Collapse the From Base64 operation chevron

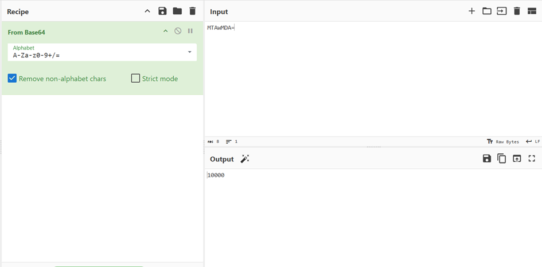[x=166, y=31]
